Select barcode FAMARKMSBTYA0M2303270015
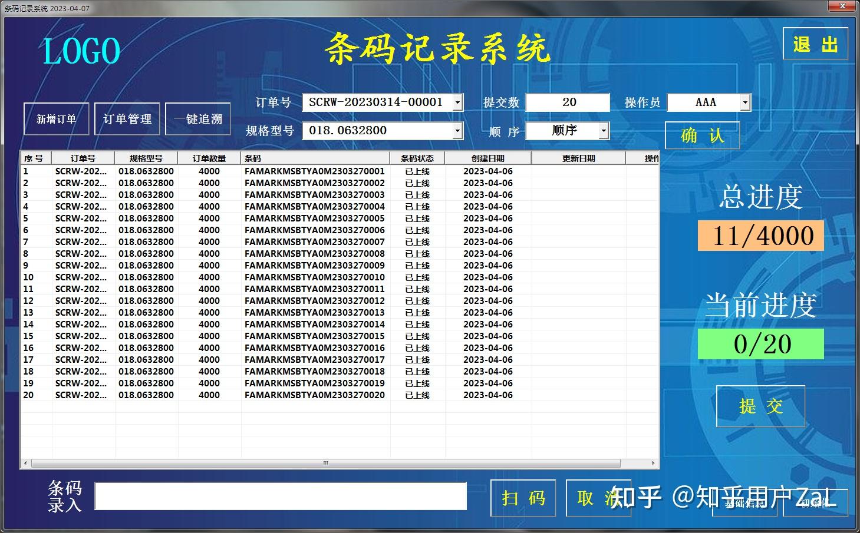The height and width of the screenshot is (533, 860). click(315, 336)
